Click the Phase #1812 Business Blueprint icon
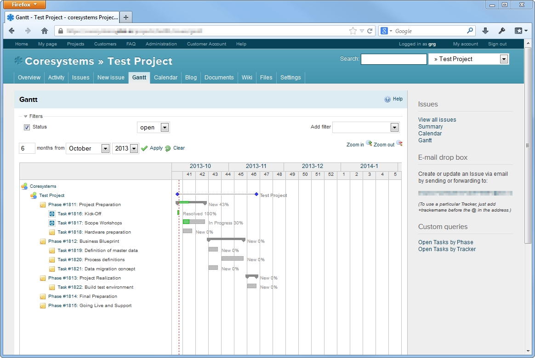Screen dimensions: 535x358 pos(43,241)
